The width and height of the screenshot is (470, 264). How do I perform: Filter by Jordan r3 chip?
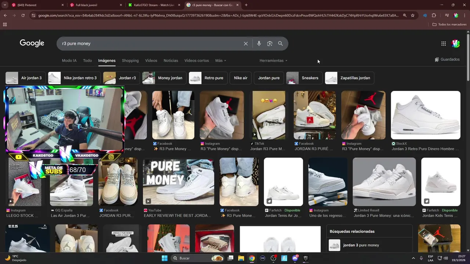pos(122,78)
